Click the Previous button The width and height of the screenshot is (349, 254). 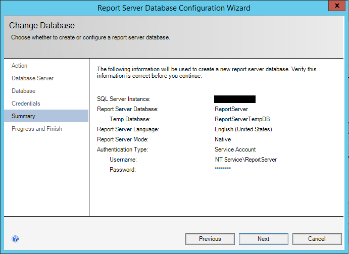tap(210, 239)
